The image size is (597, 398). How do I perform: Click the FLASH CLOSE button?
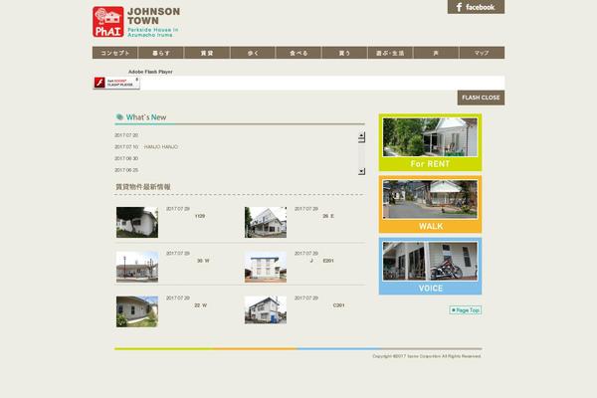click(x=481, y=98)
